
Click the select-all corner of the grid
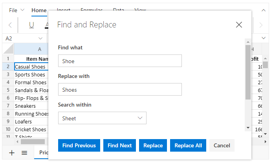click(8, 49)
